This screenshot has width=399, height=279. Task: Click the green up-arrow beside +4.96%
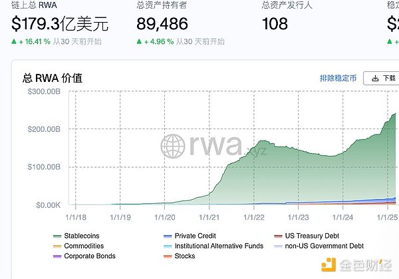(x=139, y=41)
